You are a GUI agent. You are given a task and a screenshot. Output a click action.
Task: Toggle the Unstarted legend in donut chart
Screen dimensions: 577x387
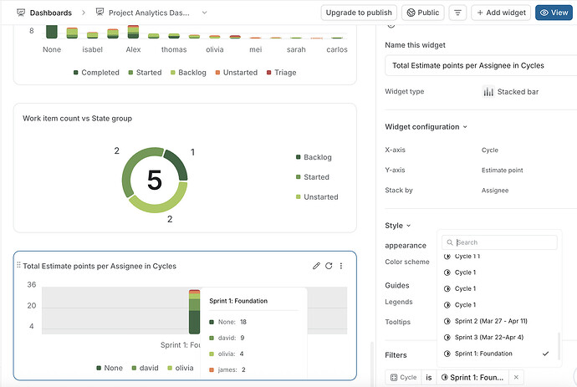(x=317, y=196)
